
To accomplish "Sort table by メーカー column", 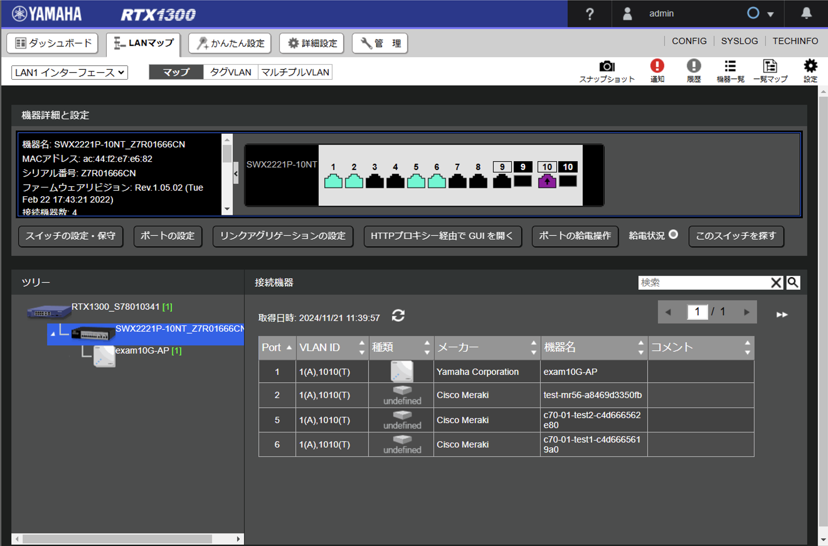I will [487, 348].
